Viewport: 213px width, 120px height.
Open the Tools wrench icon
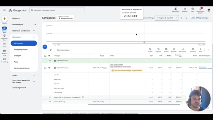pyautogui.click(x=4, y=44)
